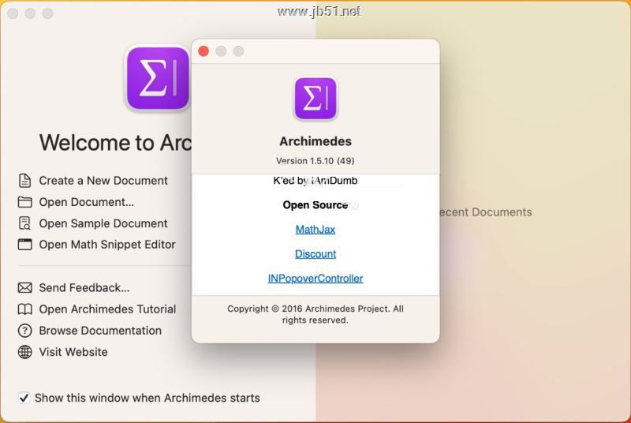Click the new document page icon
Image resolution: width=631 pixels, height=423 pixels.
coord(24,181)
